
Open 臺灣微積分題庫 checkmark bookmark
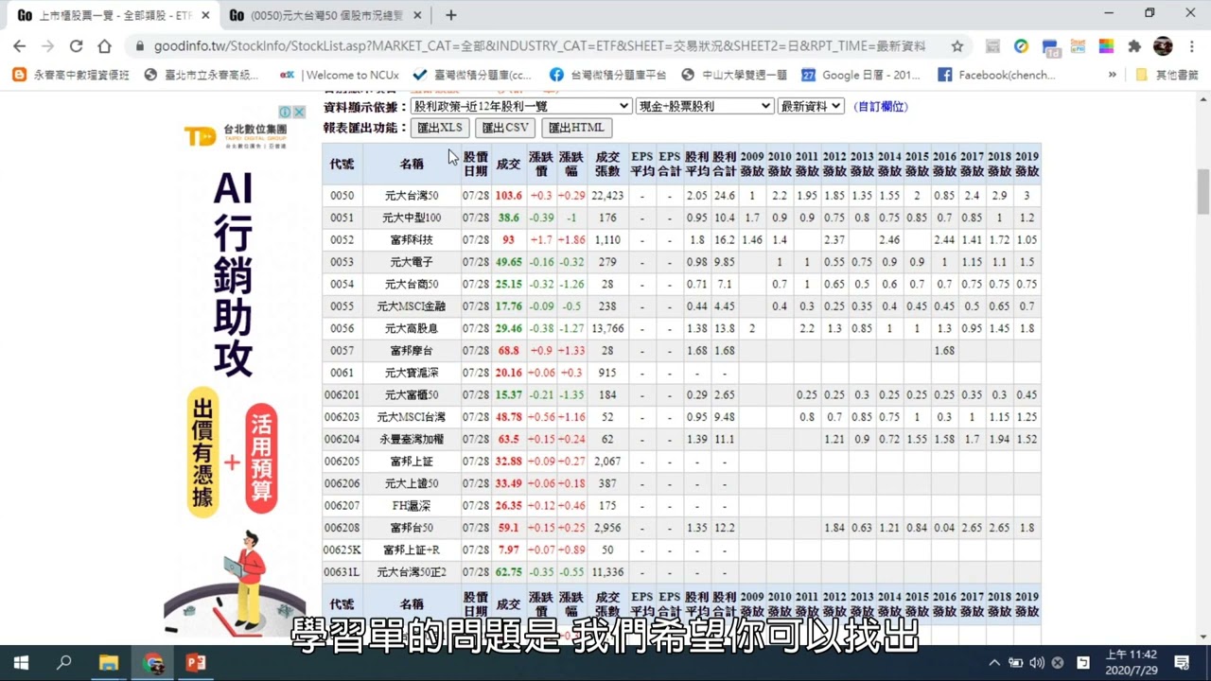[473, 75]
